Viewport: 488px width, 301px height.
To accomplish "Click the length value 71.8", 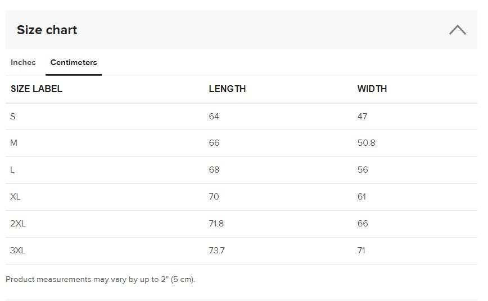I will coord(216,224).
